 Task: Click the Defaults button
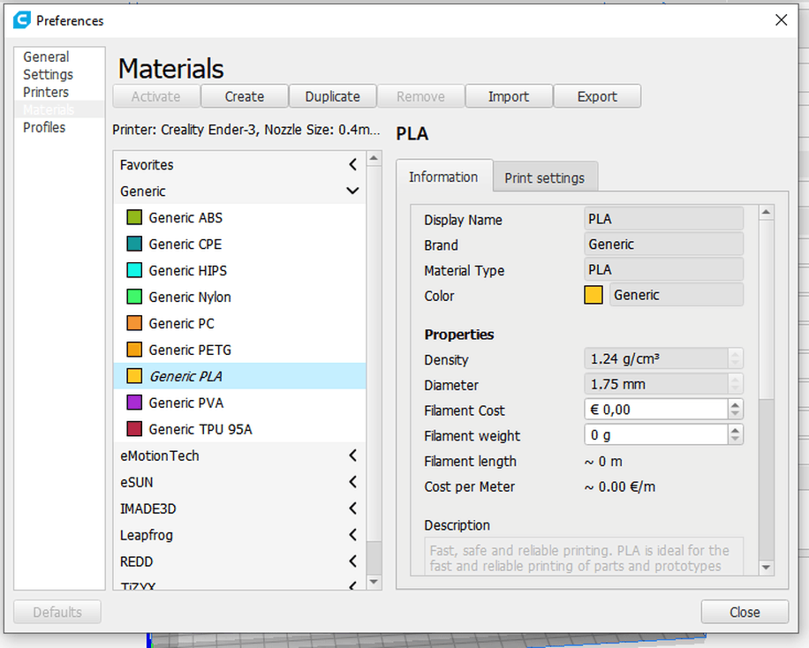pyautogui.click(x=57, y=612)
